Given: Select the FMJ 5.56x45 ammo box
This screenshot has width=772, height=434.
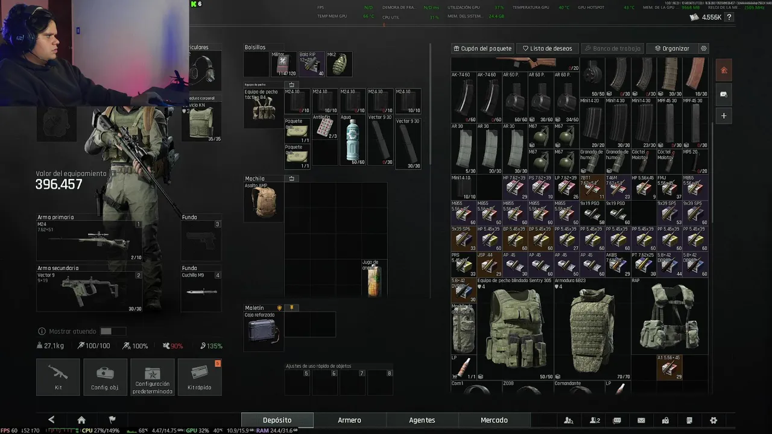Looking at the screenshot, I should (x=669, y=187).
